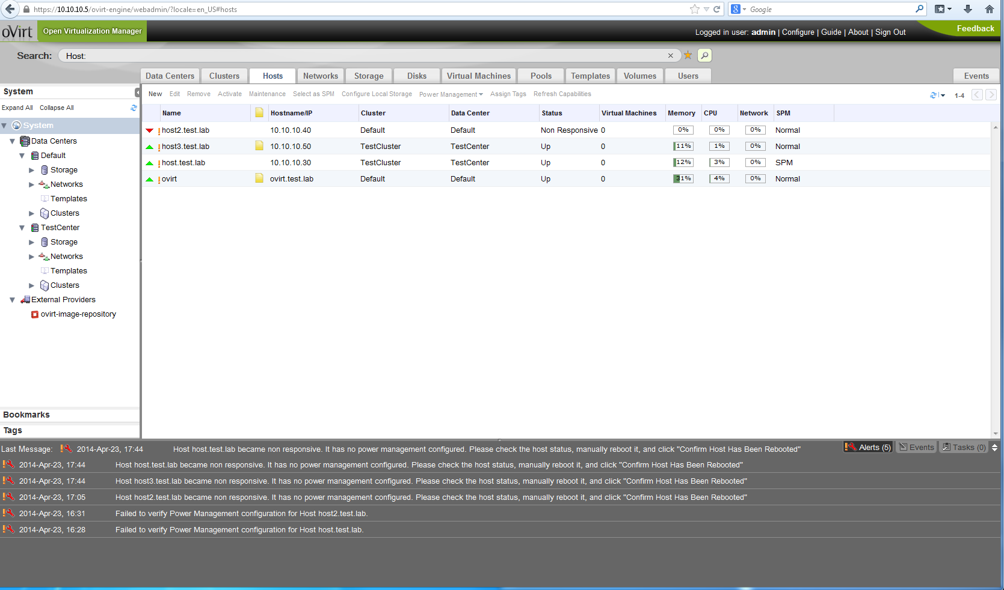Go to next page of hosts
Viewport: 1004px width, 590px height.
[x=991, y=95]
